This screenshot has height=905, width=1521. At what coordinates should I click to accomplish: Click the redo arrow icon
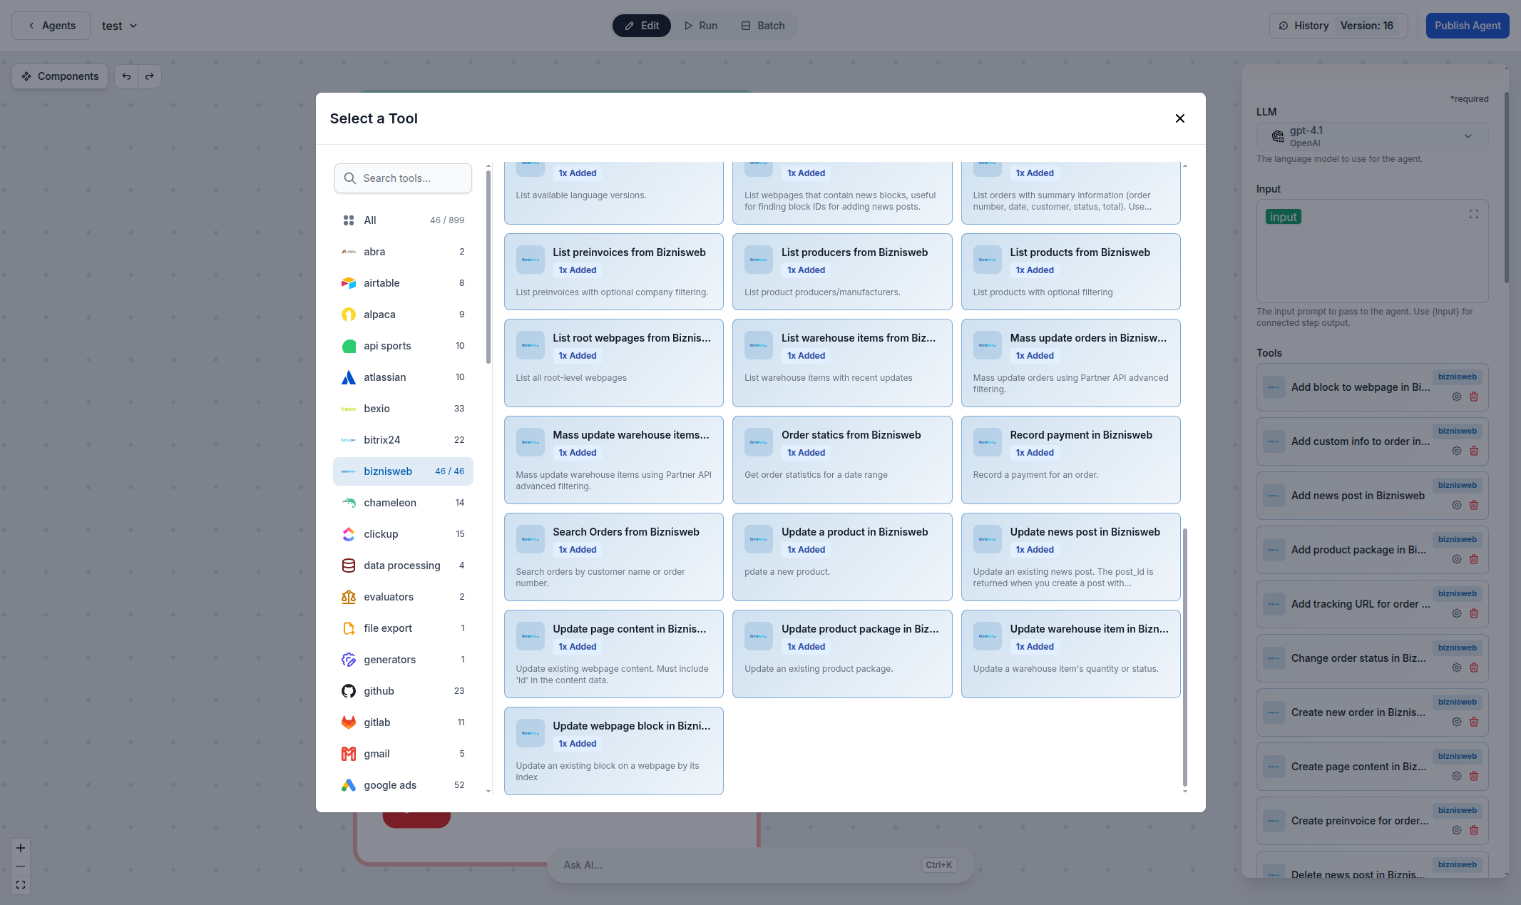[150, 76]
